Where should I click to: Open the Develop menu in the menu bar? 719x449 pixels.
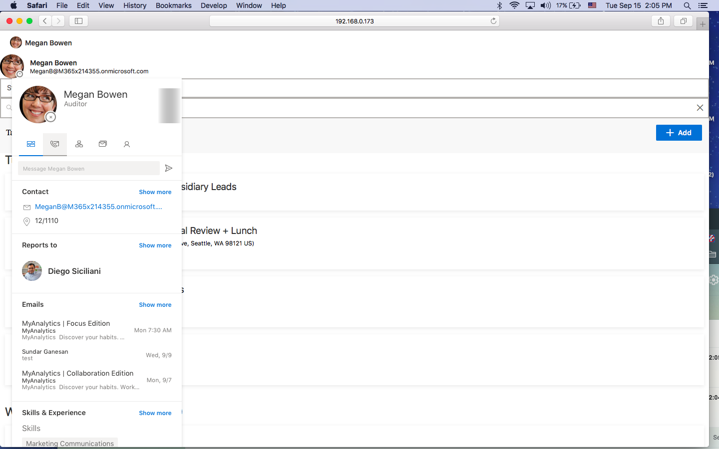pos(214,5)
